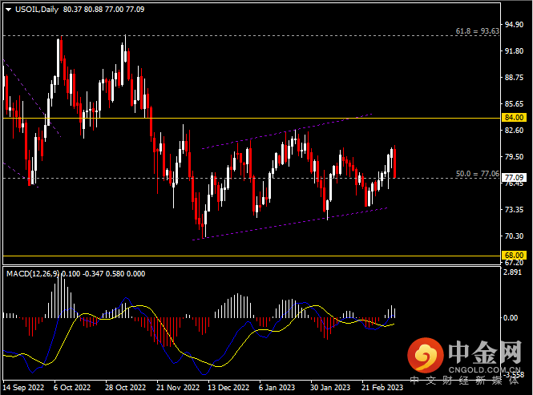The width and height of the screenshot is (533, 395).
Task: Click the 50.0 = 77.06 Fibonacci label
Action: pos(477,174)
